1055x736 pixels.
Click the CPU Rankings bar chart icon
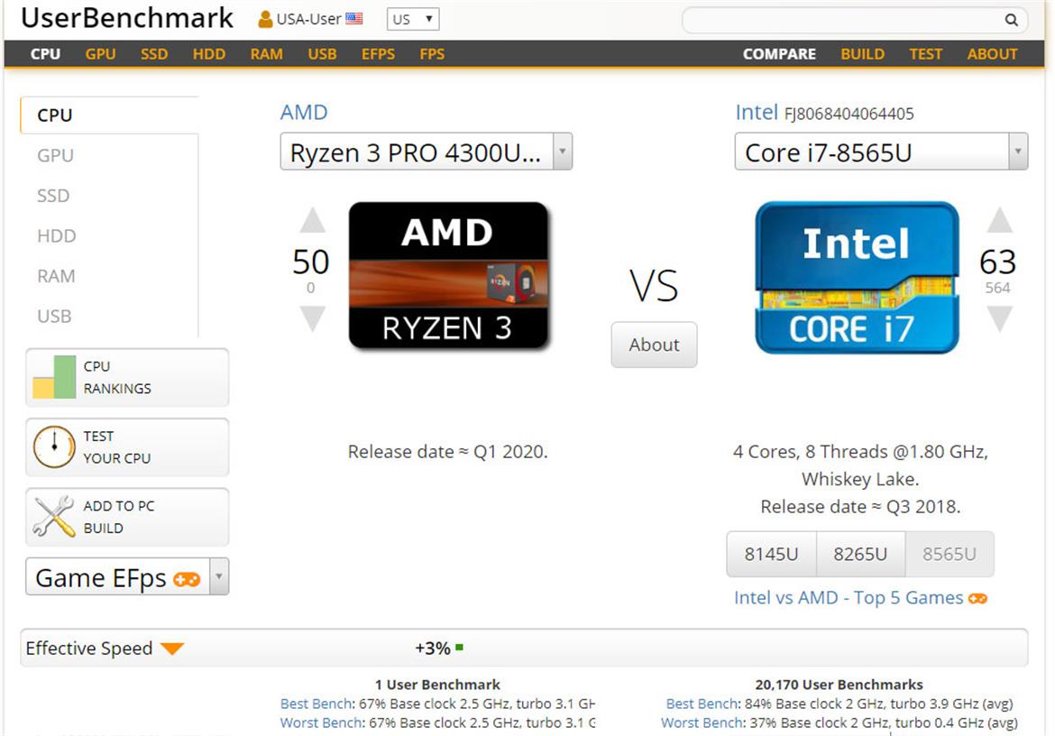(x=54, y=377)
